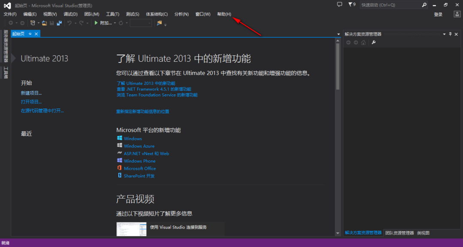Screen dimensions: 463x247
Task: Open the 测试(S) menu
Action: (x=132, y=14)
